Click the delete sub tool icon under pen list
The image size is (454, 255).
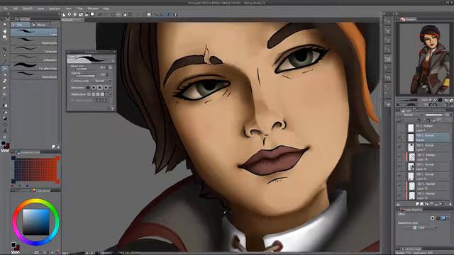tap(58, 147)
